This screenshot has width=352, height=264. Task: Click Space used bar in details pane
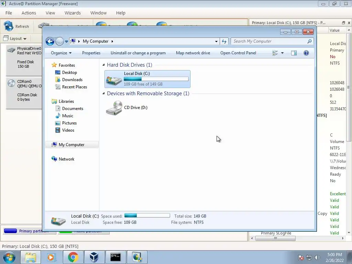pos(147,216)
